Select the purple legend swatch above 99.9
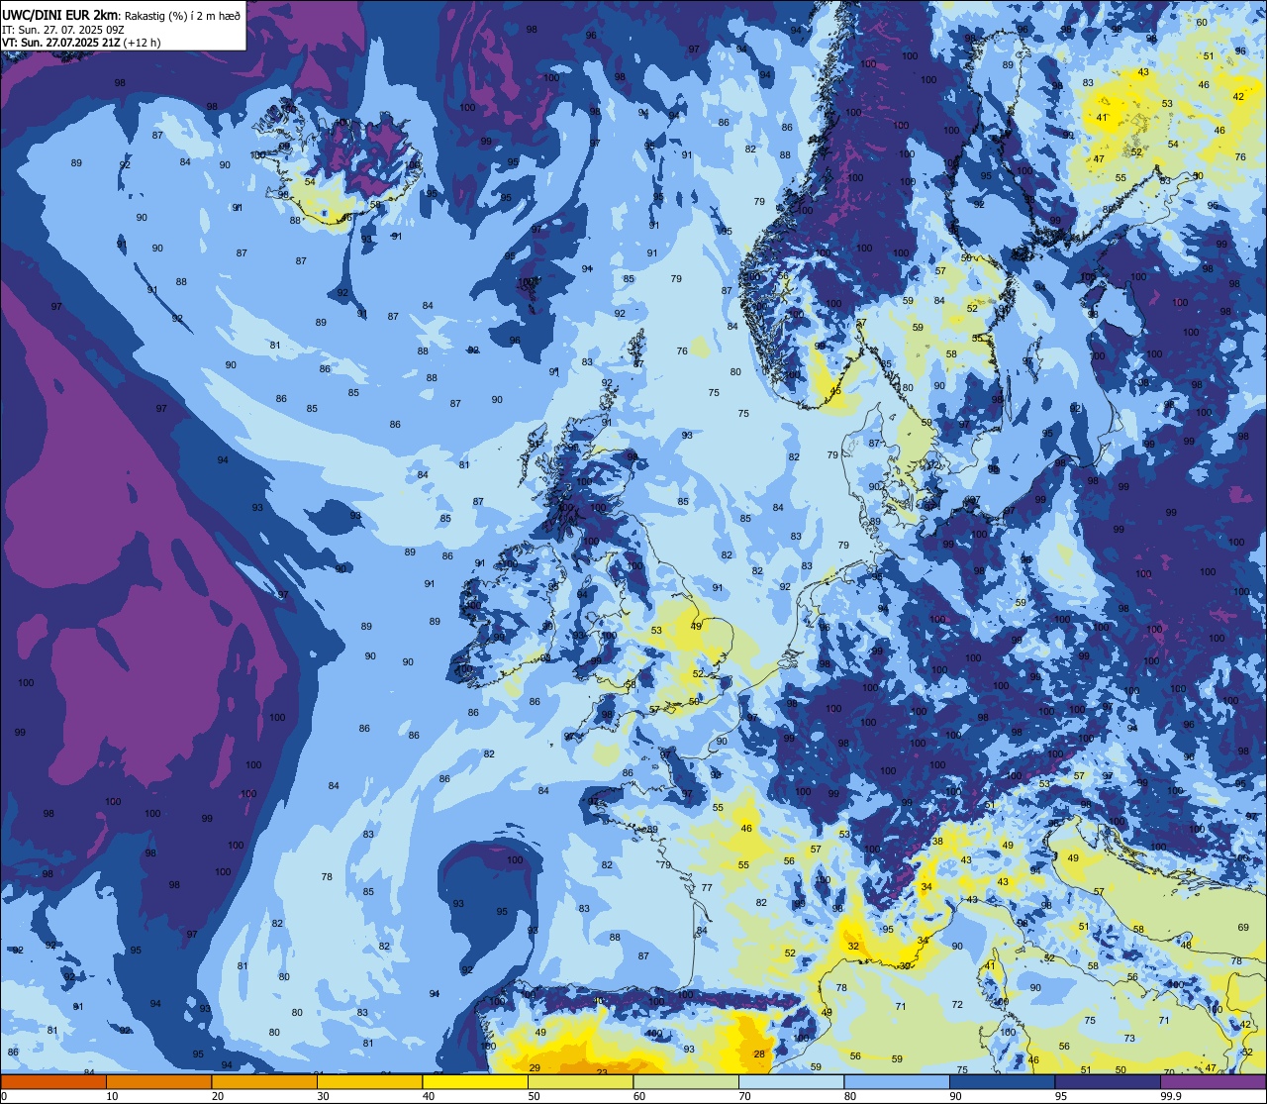Screen dimensions: 1267x1104 coord(1214,1082)
